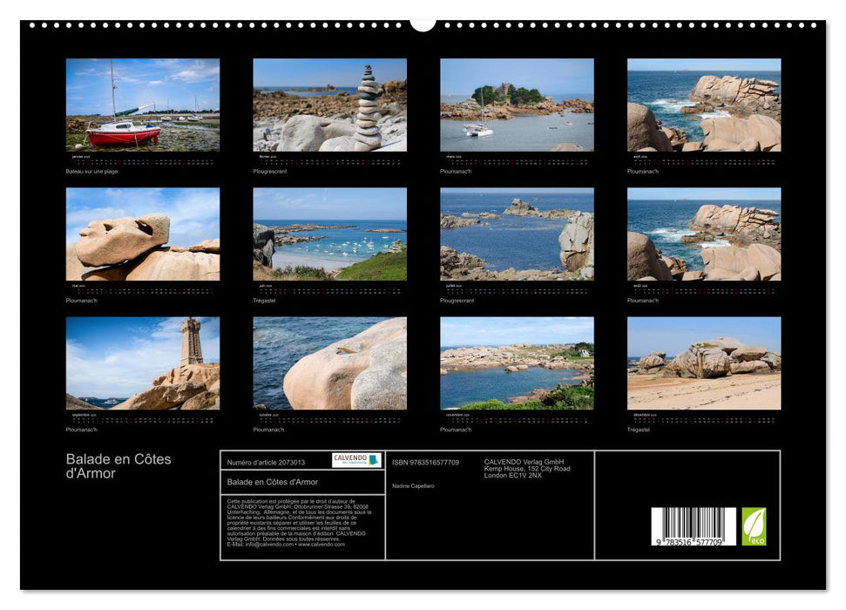Select the Bateau sur une plage caption
The image size is (846, 610).
point(90,173)
